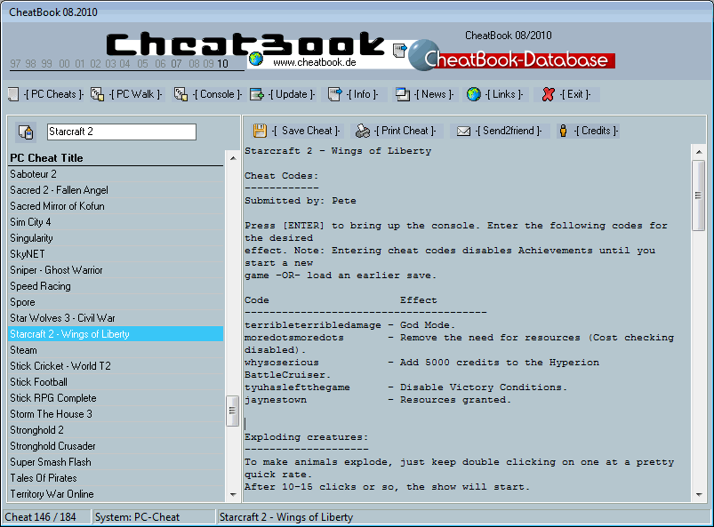
Task: Click the Credits person icon
Action: tap(563, 131)
